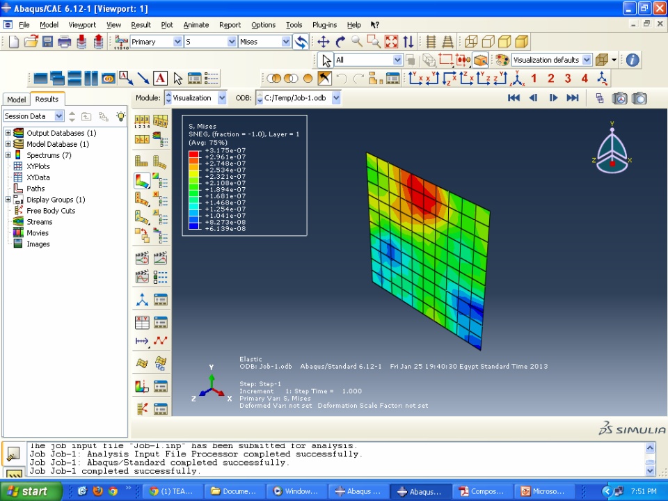Open the File menu
668x501 pixels.
tap(24, 25)
